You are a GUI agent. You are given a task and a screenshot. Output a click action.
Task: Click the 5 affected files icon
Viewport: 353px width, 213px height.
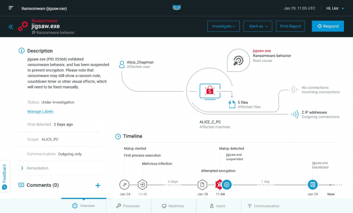231,104
